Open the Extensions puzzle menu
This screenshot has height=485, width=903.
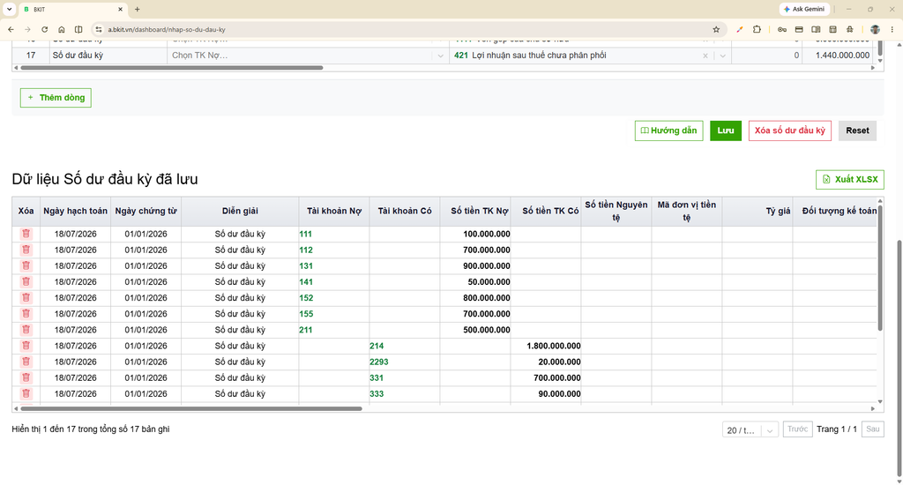tap(757, 29)
